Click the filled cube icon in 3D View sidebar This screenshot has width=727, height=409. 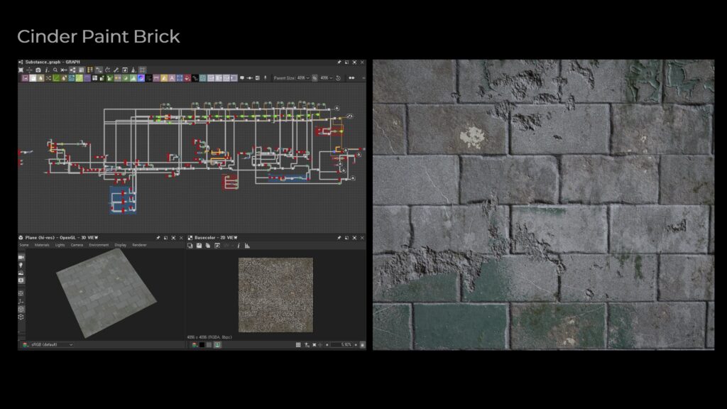coord(21,309)
